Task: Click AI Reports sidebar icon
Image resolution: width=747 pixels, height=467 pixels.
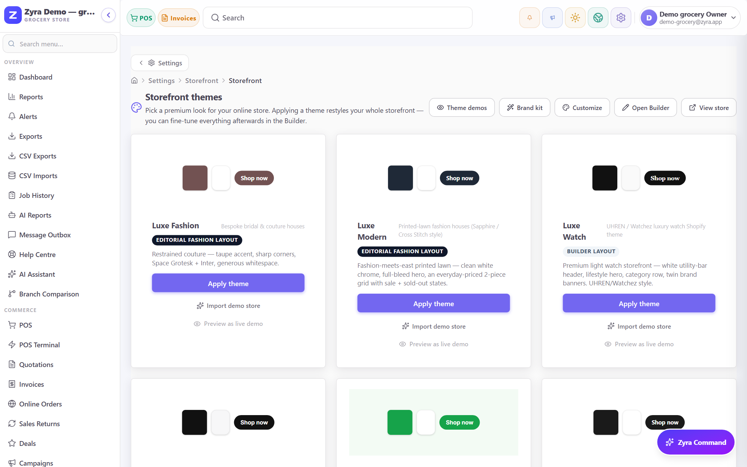Action: 12,215
